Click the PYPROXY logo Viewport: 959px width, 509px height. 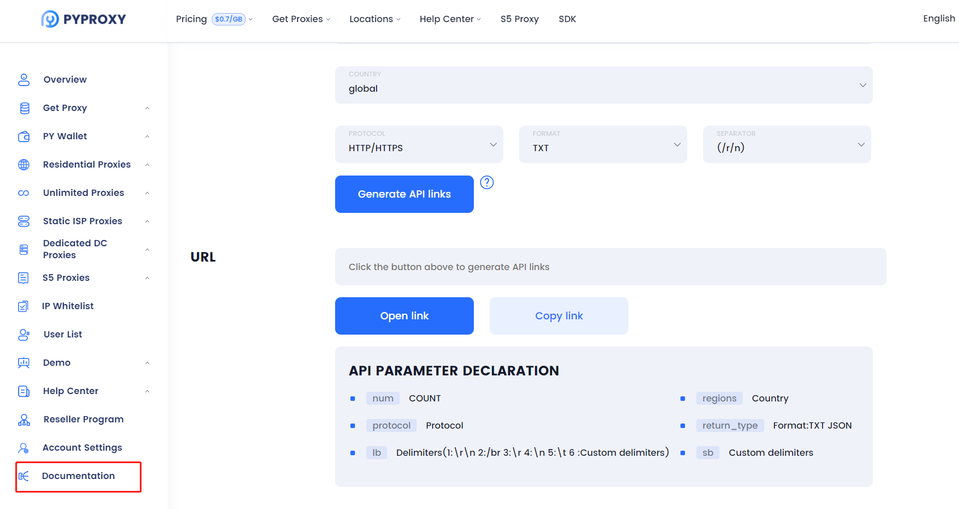tap(84, 19)
